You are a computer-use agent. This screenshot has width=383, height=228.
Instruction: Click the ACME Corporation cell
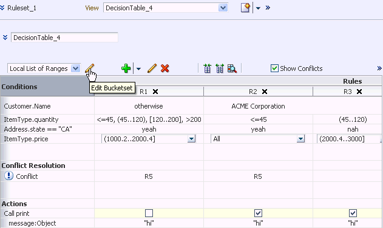[258, 106]
